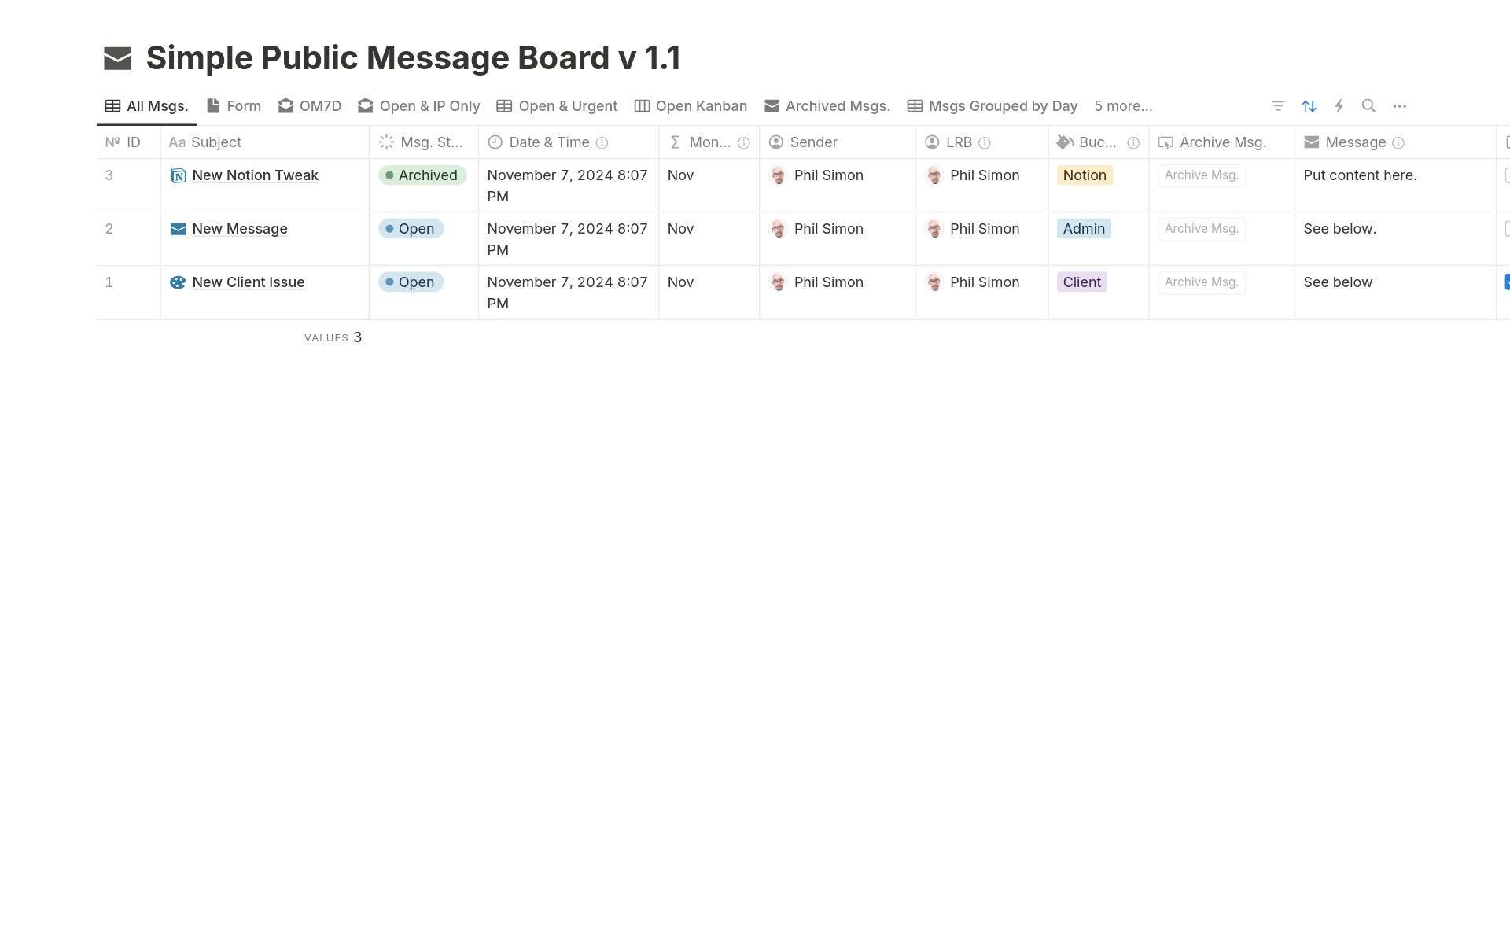This screenshot has height=943, width=1510.
Task: Switch to Open & Urgent view
Action: (x=557, y=106)
